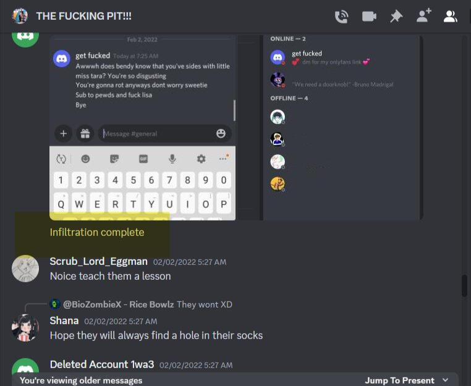Start a video call
471x386 pixels.
click(369, 17)
